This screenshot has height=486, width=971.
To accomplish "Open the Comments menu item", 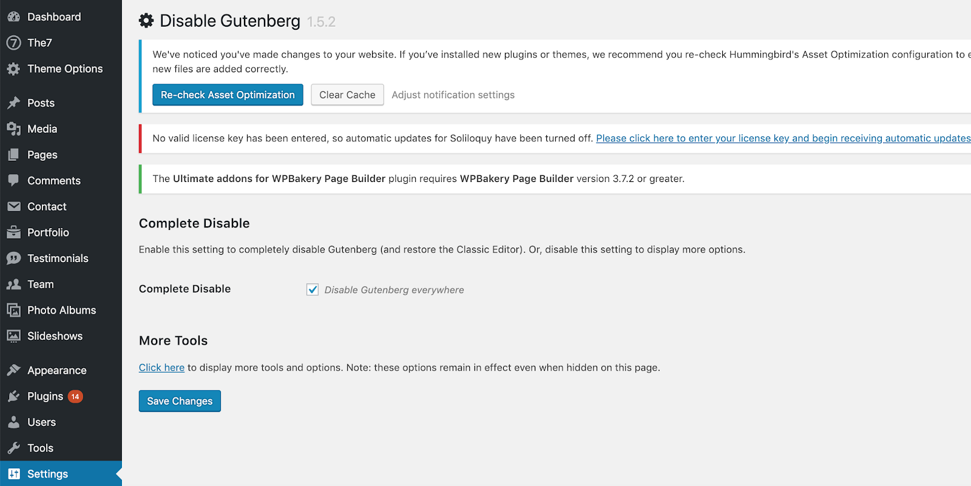I will 61,181.
